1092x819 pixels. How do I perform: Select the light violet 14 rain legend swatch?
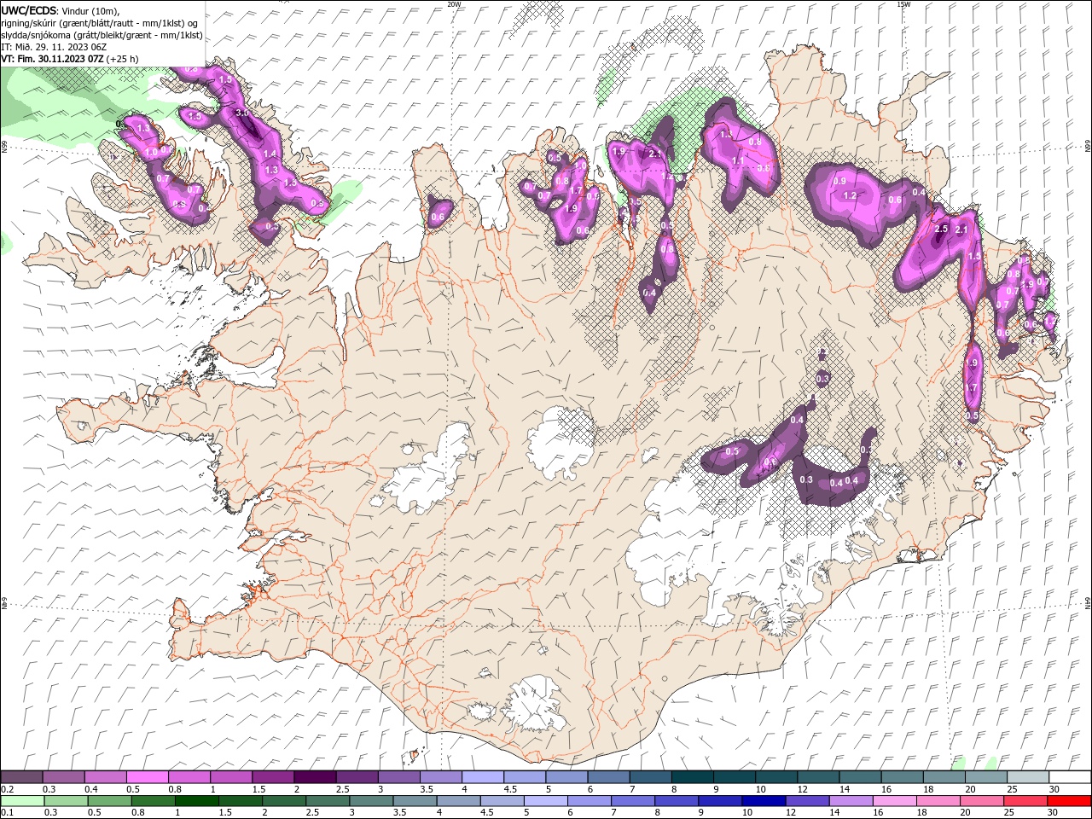point(851,801)
